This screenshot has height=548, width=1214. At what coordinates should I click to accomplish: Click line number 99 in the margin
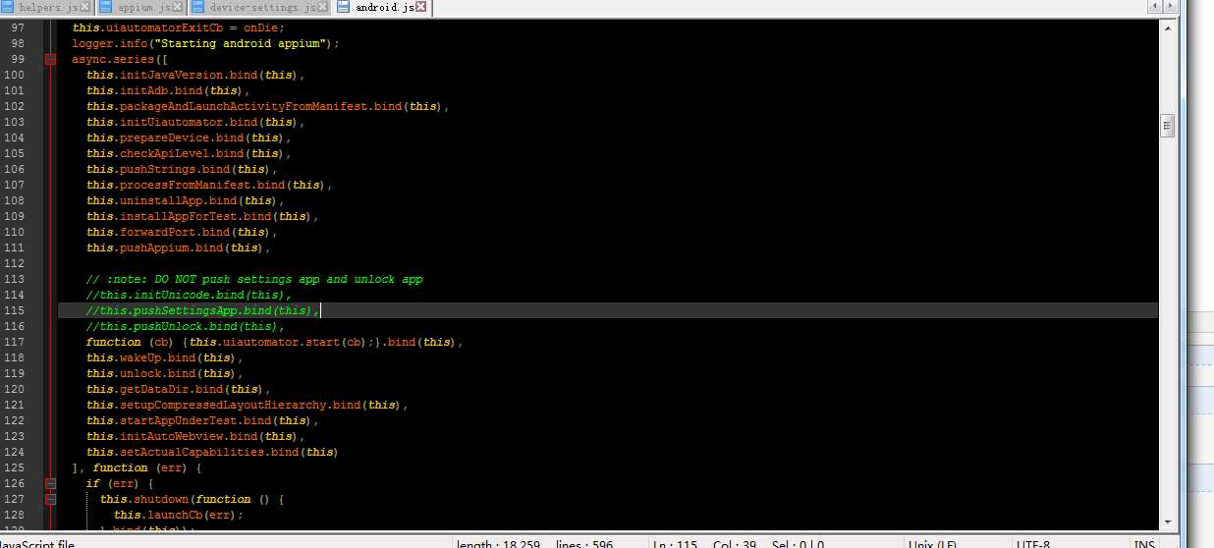[x=18, y=59]
